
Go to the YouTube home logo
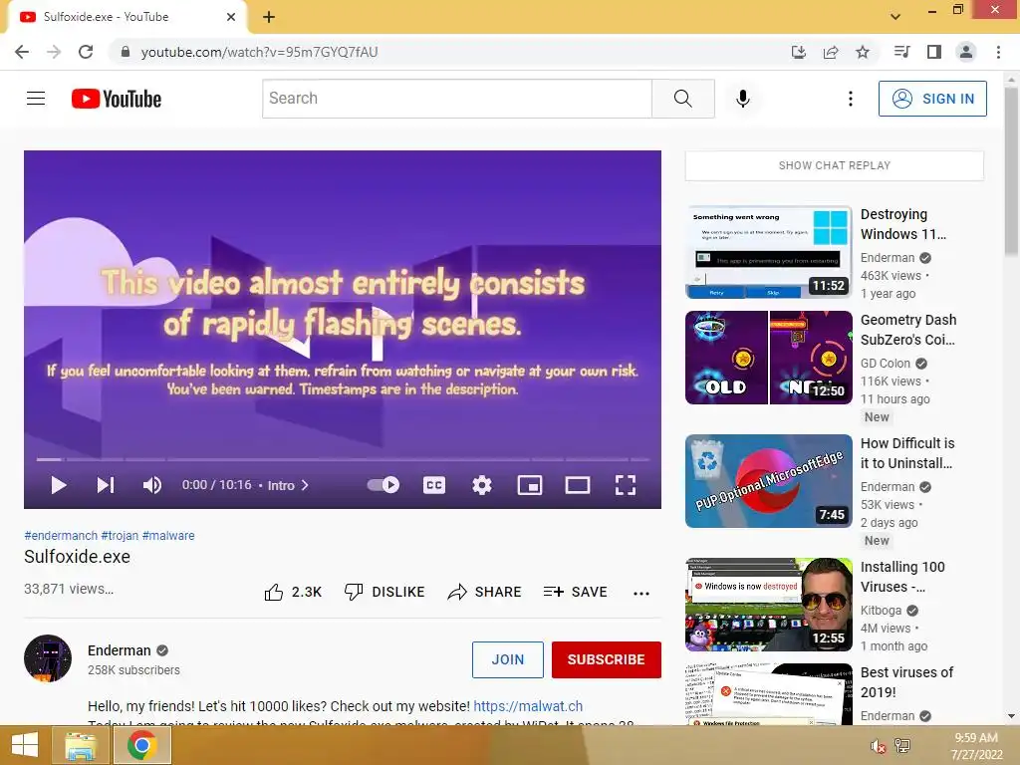pyautogui.click(x=117, y=99)
